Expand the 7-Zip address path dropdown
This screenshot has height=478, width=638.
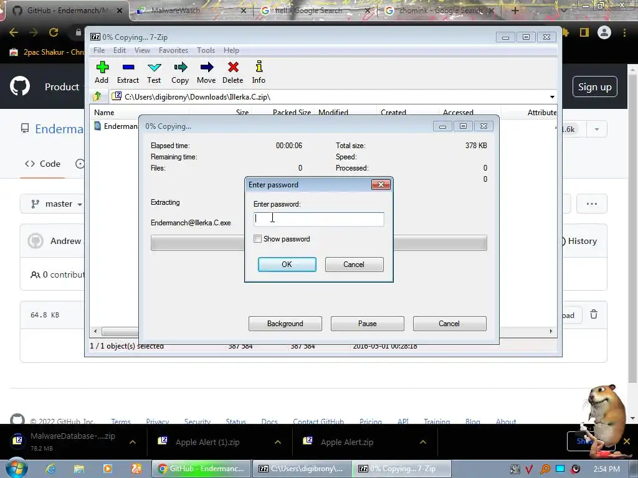click(552, 96)
